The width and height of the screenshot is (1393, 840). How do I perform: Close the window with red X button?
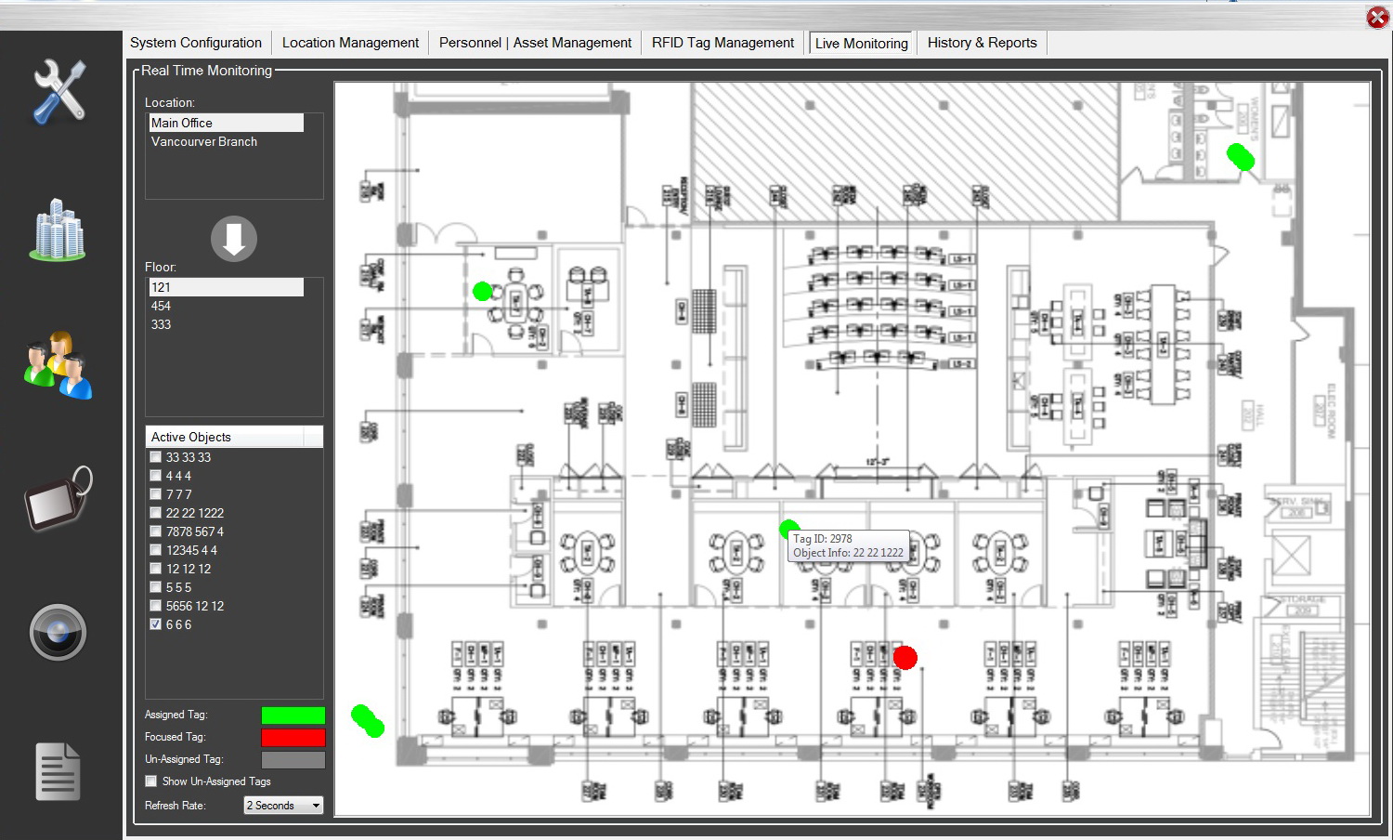tap(1377, 18)
